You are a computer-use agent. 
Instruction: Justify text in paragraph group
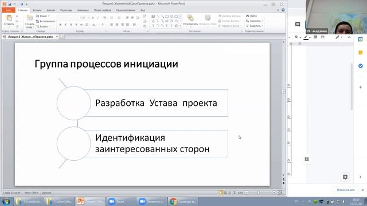pos(127,25)
